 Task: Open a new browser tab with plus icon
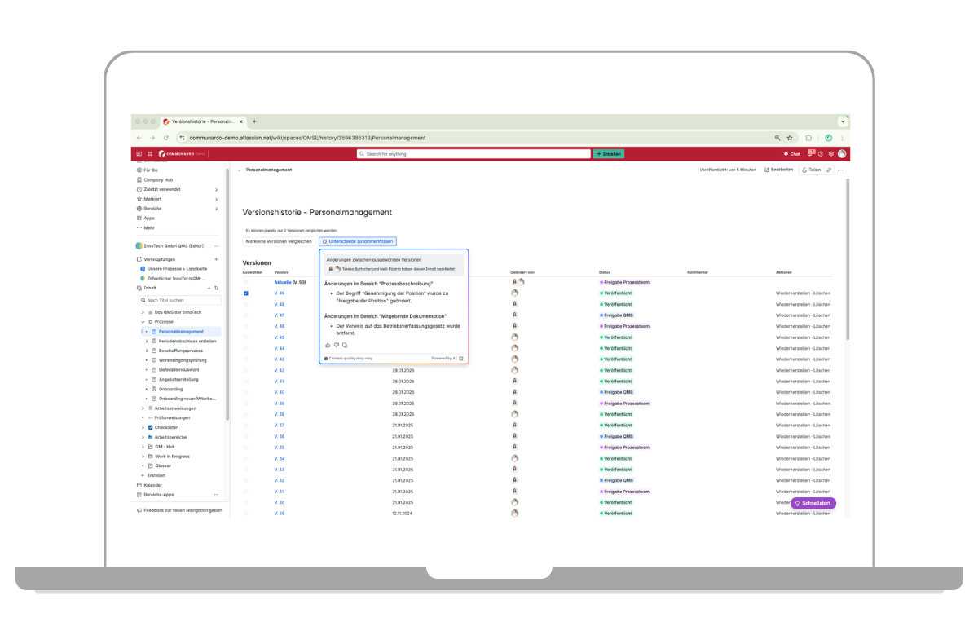pyautogui.click(x=254, y=121)
